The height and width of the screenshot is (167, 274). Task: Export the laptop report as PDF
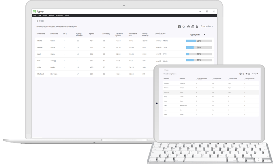[x=193, y=27]
